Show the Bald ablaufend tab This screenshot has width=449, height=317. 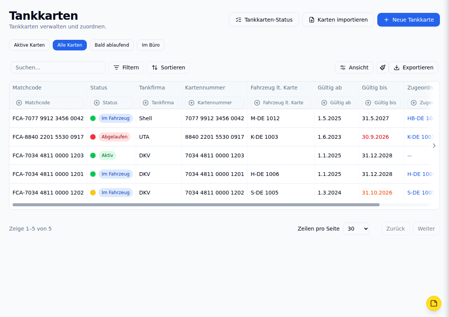click(x=111, y=45)
